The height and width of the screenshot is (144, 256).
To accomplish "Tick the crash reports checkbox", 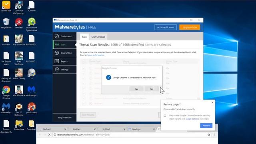I will (165, 116).
